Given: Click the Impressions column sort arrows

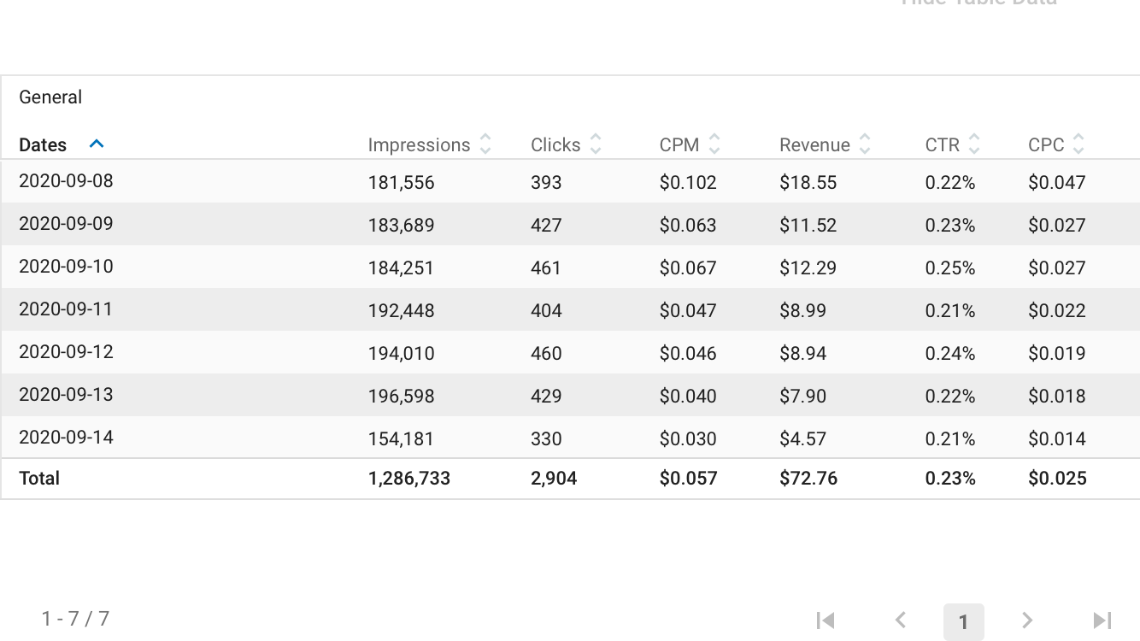Looking at the screenshot, I should [485, 144].
